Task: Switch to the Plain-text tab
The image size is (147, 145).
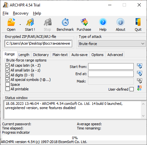Action: tap(60, 55)
